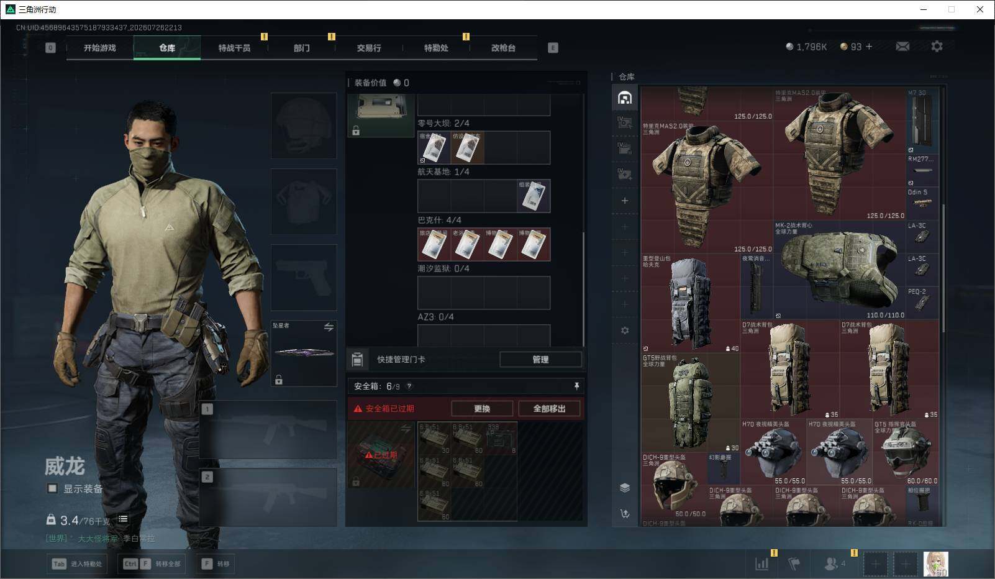Select the 仓库 tab
The width and height of the screenshot is (995, 579).
167,48
